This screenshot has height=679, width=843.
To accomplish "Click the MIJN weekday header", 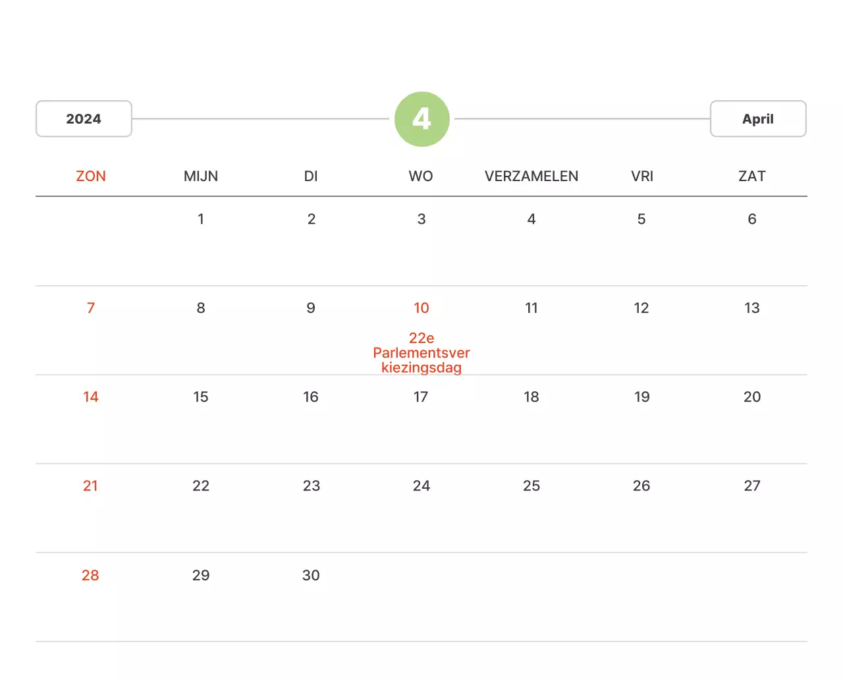I will point(201,177).
